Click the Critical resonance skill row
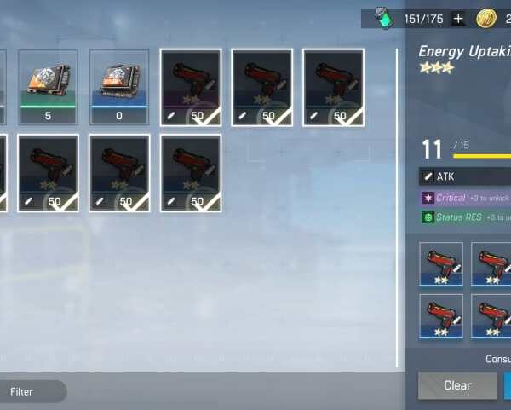The height and width of the screenshot is (410, 511). pos(465,198)
